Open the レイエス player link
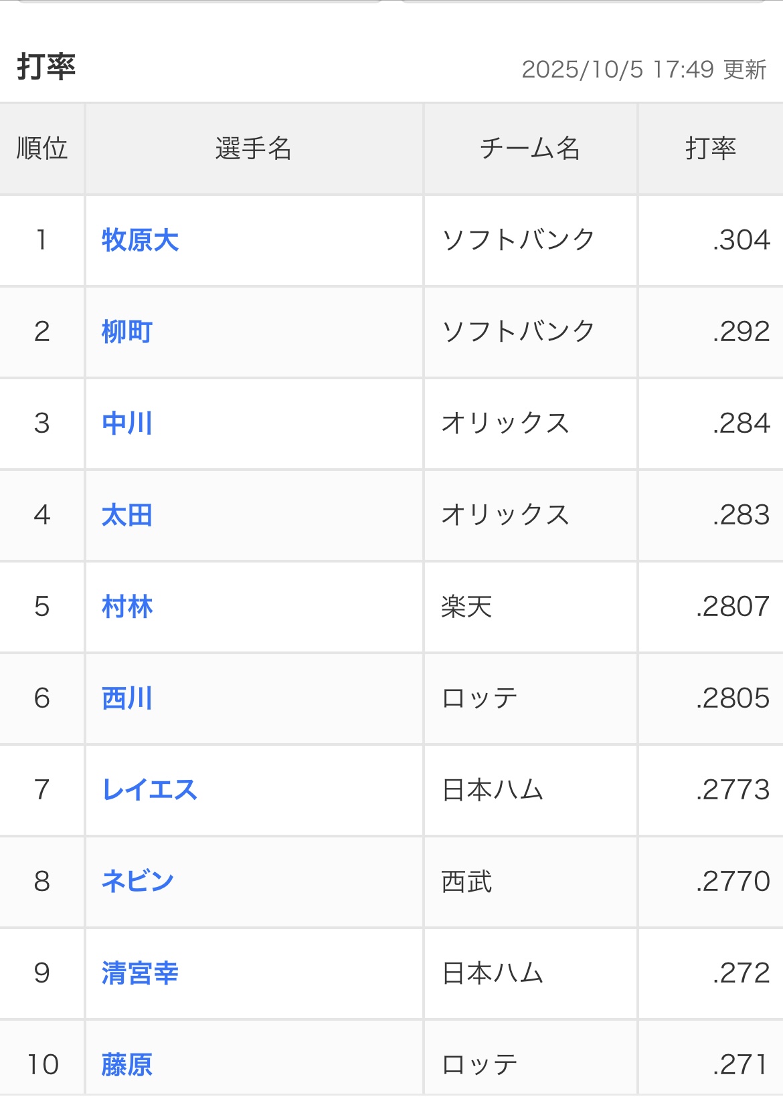 click(x=149, y=790)
